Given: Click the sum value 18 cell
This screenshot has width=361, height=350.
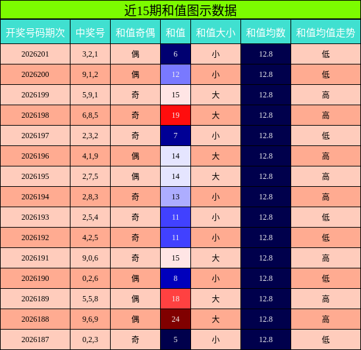Looking at the screenshot, I should click(x=176, y=299).
